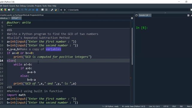This screenshot has height=108, width=192.
Task: Click '#Method-2 using built in function' comment
Action: [x=35, y=91]
